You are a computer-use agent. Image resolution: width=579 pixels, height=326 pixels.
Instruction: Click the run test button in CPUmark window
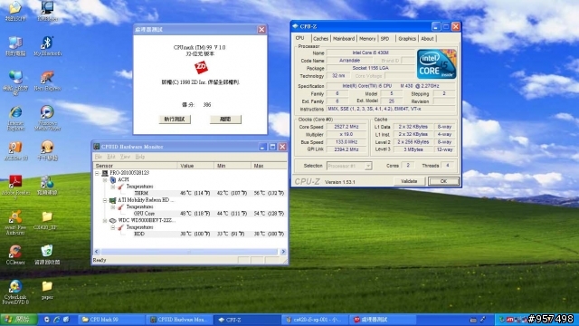(175, 120)
